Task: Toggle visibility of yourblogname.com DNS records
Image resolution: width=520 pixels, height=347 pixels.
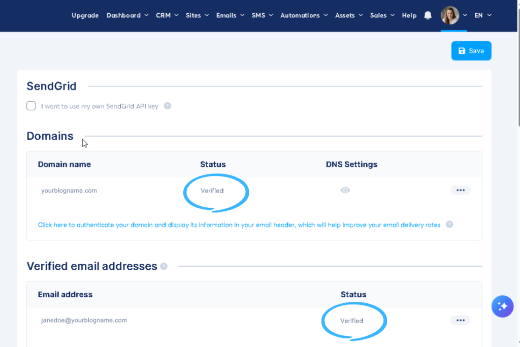Action: coord(345,190)
